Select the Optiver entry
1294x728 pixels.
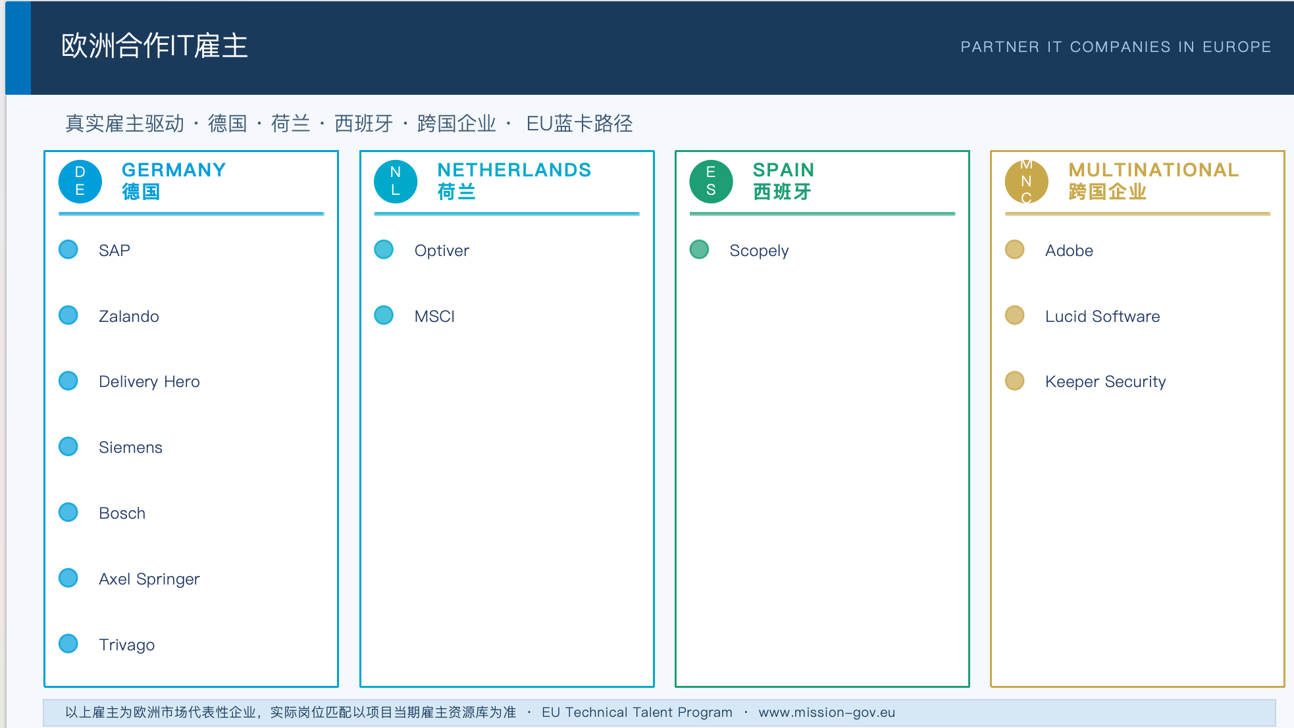tap(442, 251)
